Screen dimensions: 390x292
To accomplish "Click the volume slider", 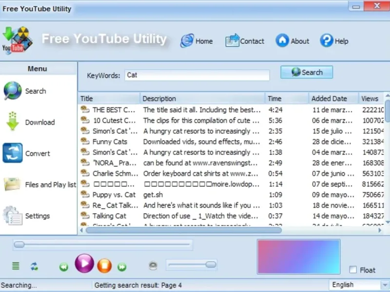I will (x=192, y=265).
